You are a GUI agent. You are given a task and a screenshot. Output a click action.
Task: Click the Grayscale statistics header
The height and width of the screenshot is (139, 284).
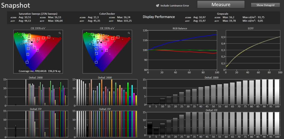(223, 14)
